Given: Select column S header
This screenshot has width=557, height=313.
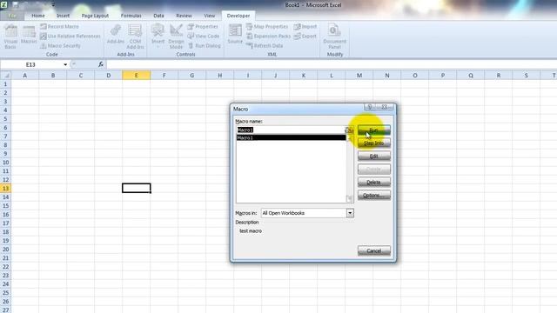Looking at the screenshot, I should click(x=526, y=76).
